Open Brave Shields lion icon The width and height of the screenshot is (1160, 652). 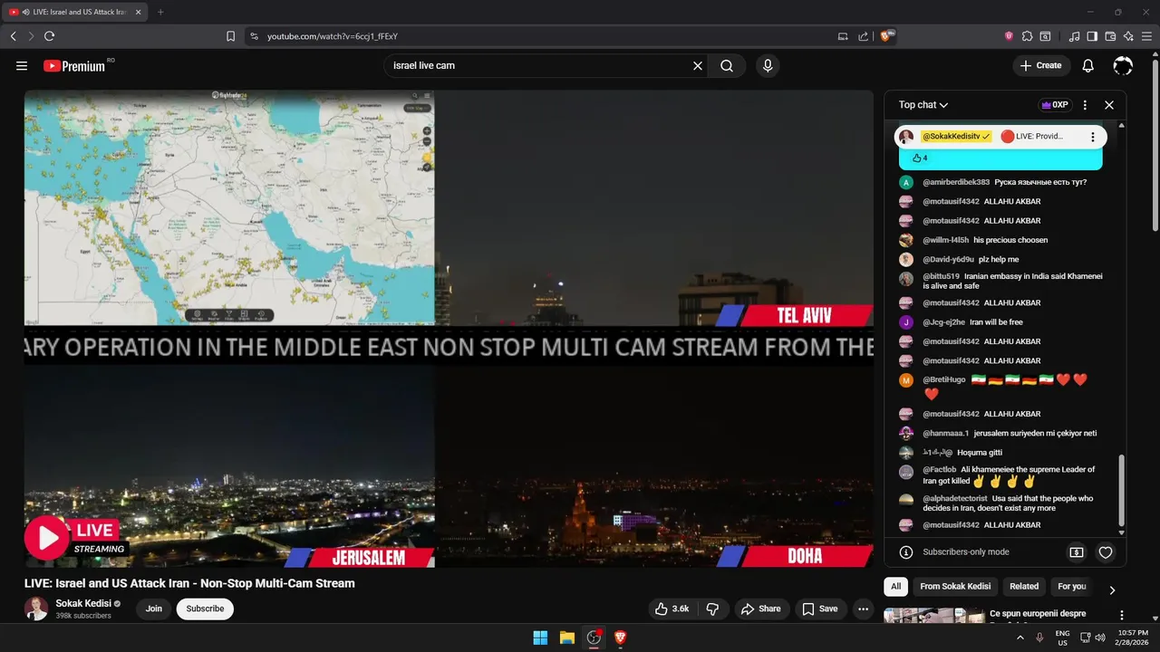(x=886, y=36)
